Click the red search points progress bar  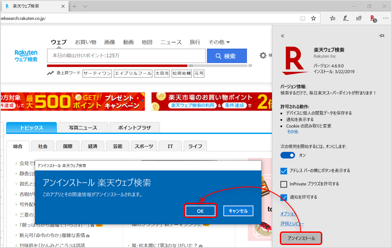(117, 66)
